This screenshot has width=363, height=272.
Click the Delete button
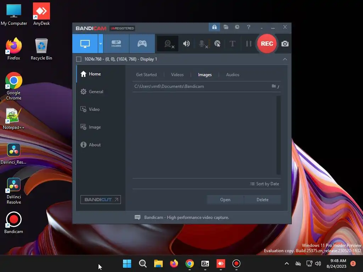[262, 200]
